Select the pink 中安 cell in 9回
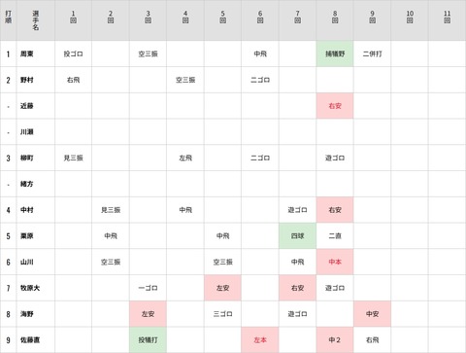The width and height of the screenshot is (466, 353). point(372,314)
